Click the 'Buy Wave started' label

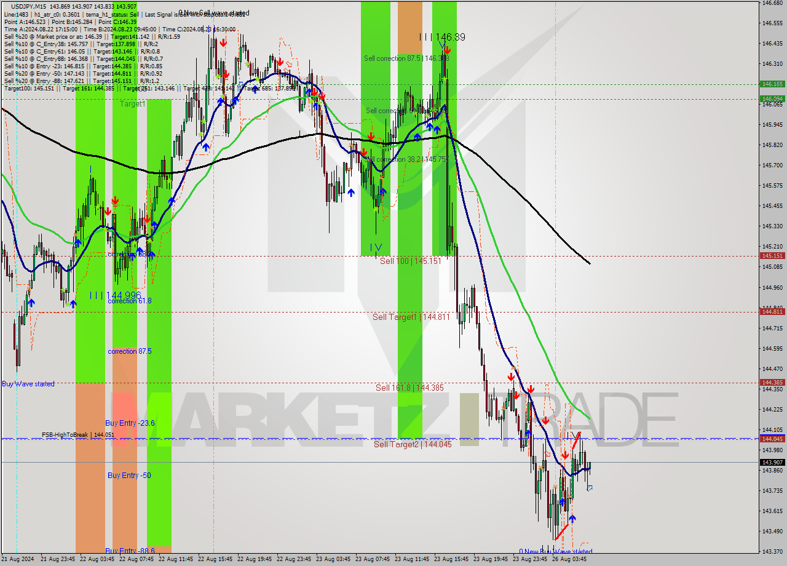pos(28,384)
